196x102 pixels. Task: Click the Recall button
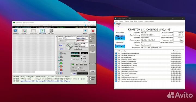(92, 52)
